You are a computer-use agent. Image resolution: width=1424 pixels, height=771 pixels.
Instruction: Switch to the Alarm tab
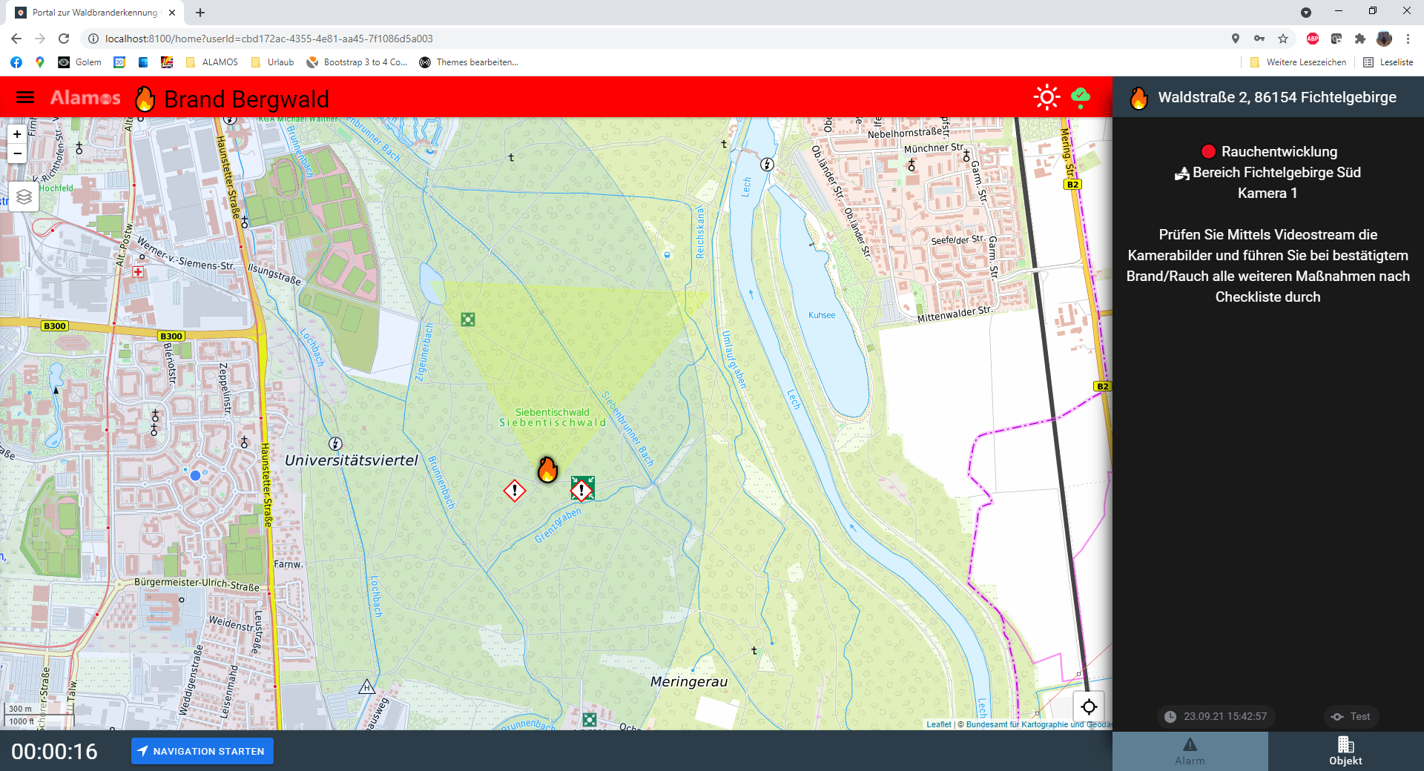click(x=1190, y=751)
